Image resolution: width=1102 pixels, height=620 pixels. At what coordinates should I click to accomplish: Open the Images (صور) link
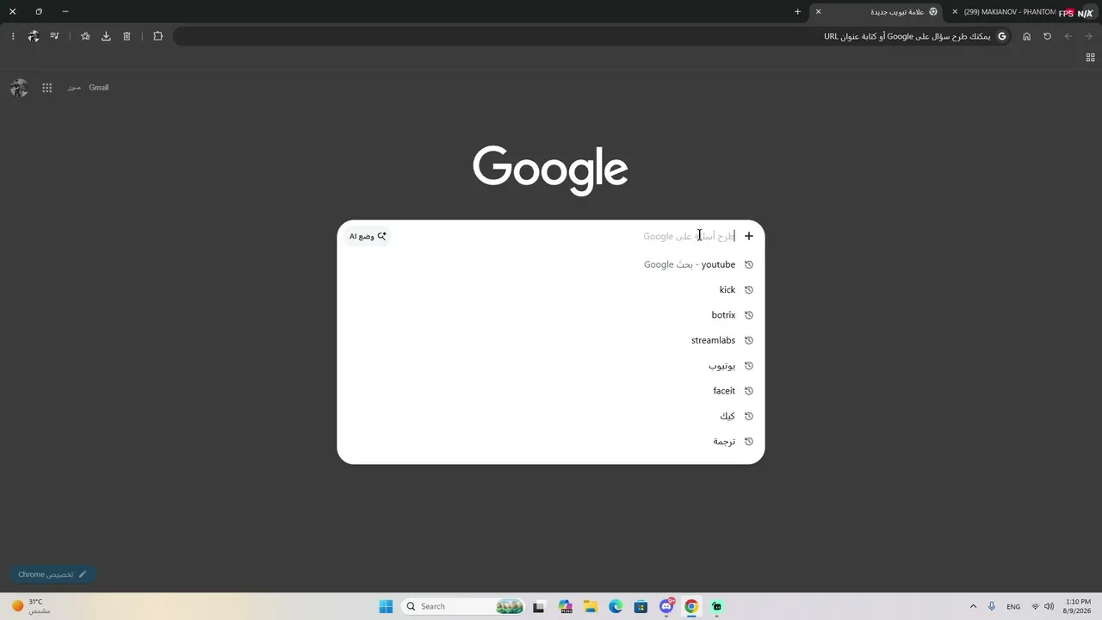tap(74, 88)
